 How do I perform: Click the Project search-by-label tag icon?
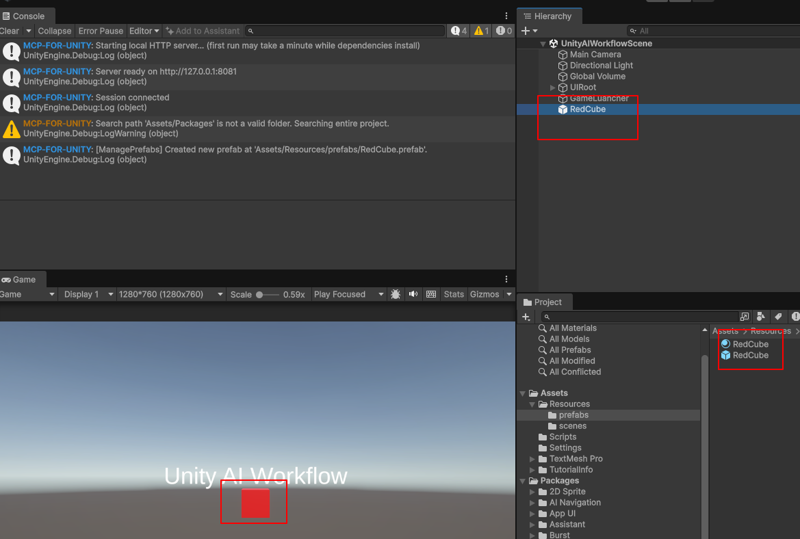[x=778, y=317]
